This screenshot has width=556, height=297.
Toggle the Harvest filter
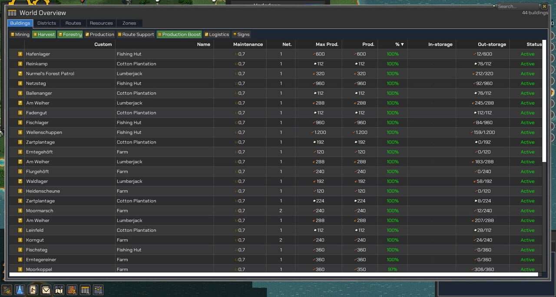point(44,34)
